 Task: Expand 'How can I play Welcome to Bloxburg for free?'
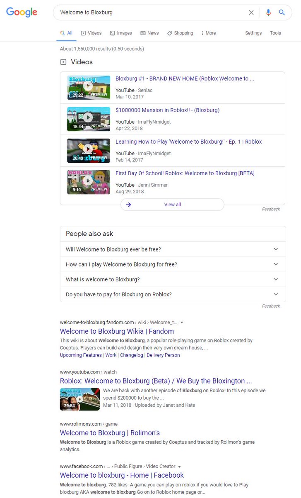[x=173, y=264]
